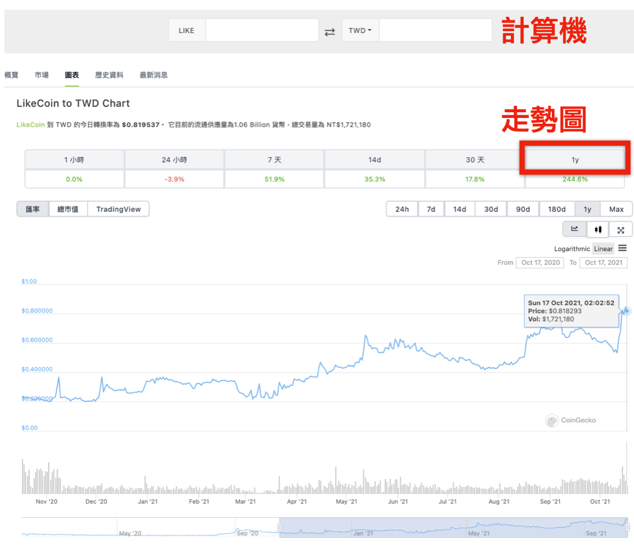Click the LIKE amount input field
The image size is (634, 546).
point(262,30)
